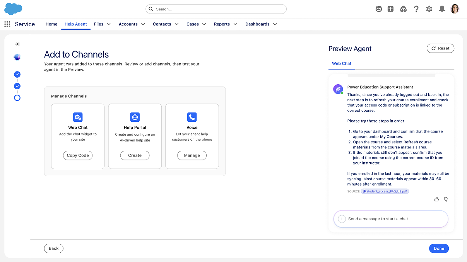
Task: Expand the Files nav dropdown chevron
Action: pyautogui.click(x=109, y=24)
